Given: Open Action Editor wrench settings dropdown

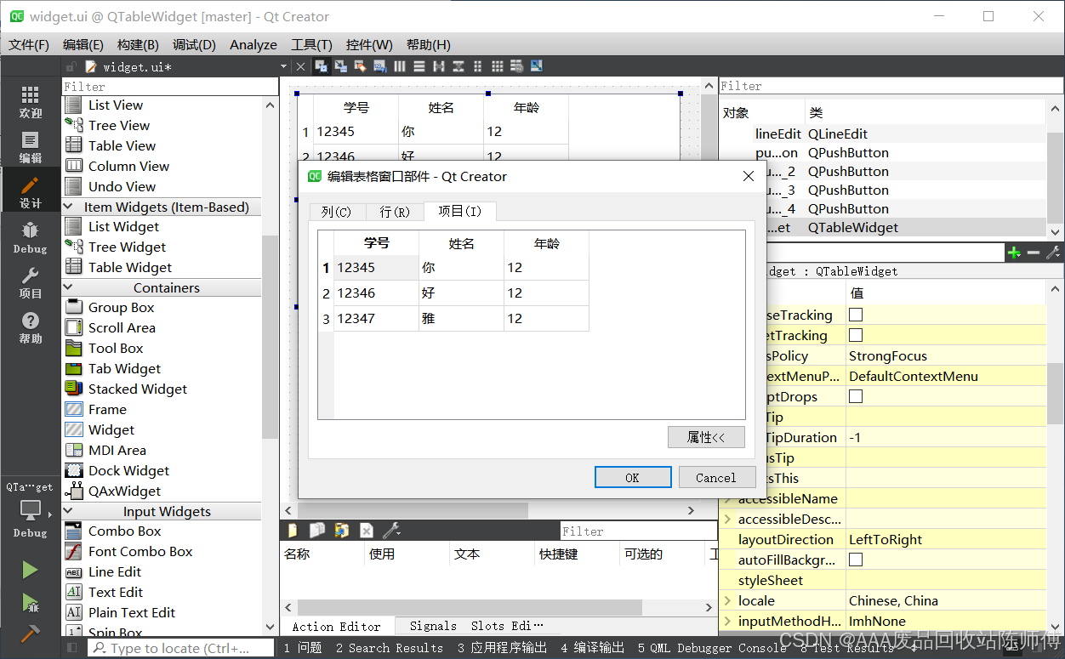Looking at the screenshot, I should click(392, 531).
